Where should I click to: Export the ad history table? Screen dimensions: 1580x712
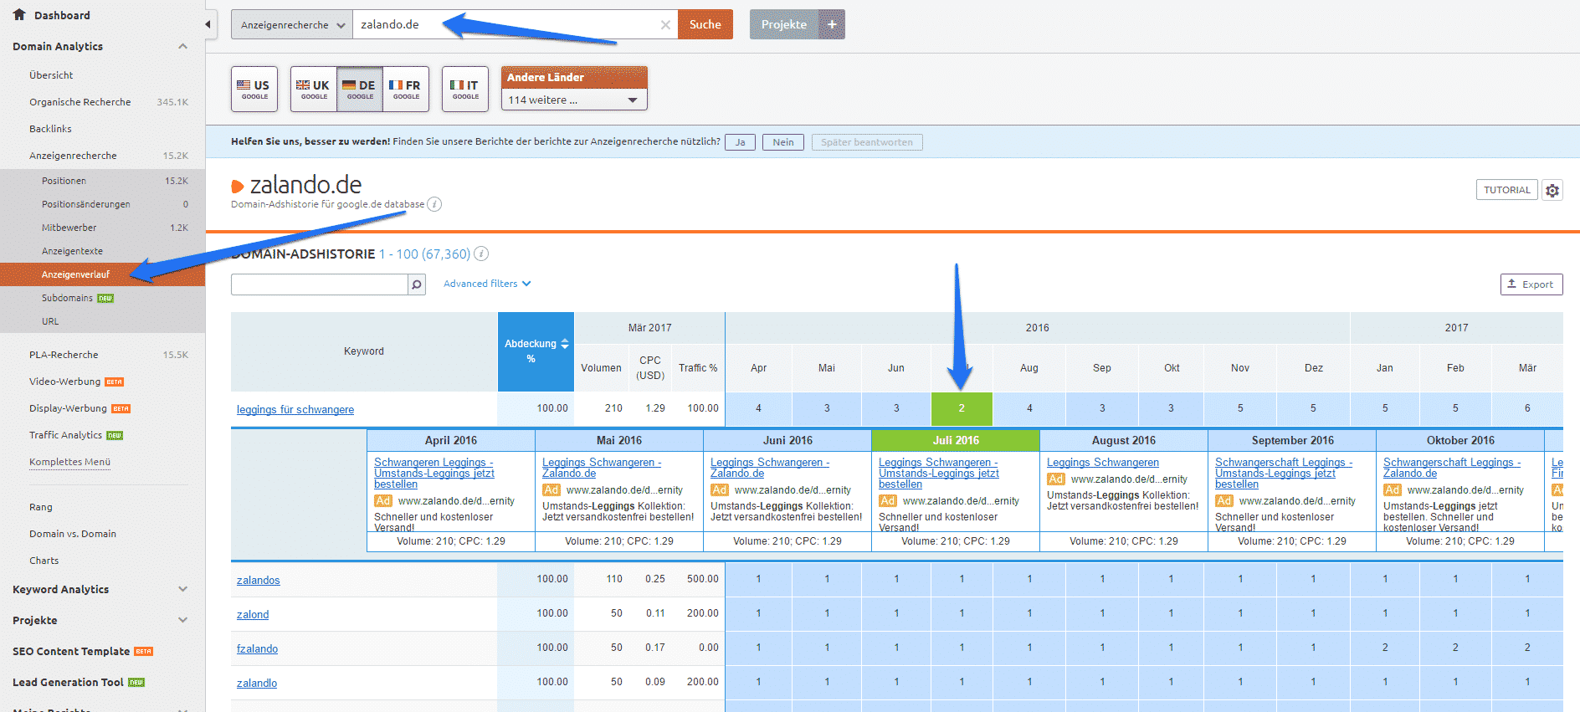pyautogui.click(x=1531, y=284)
